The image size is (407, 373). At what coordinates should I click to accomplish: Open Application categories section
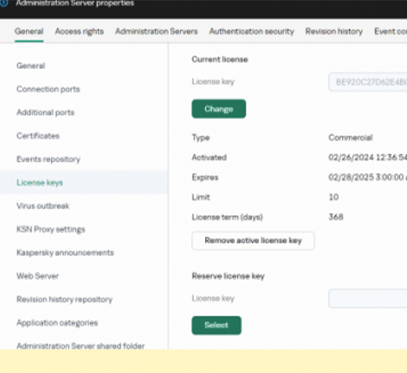[57, 323]
